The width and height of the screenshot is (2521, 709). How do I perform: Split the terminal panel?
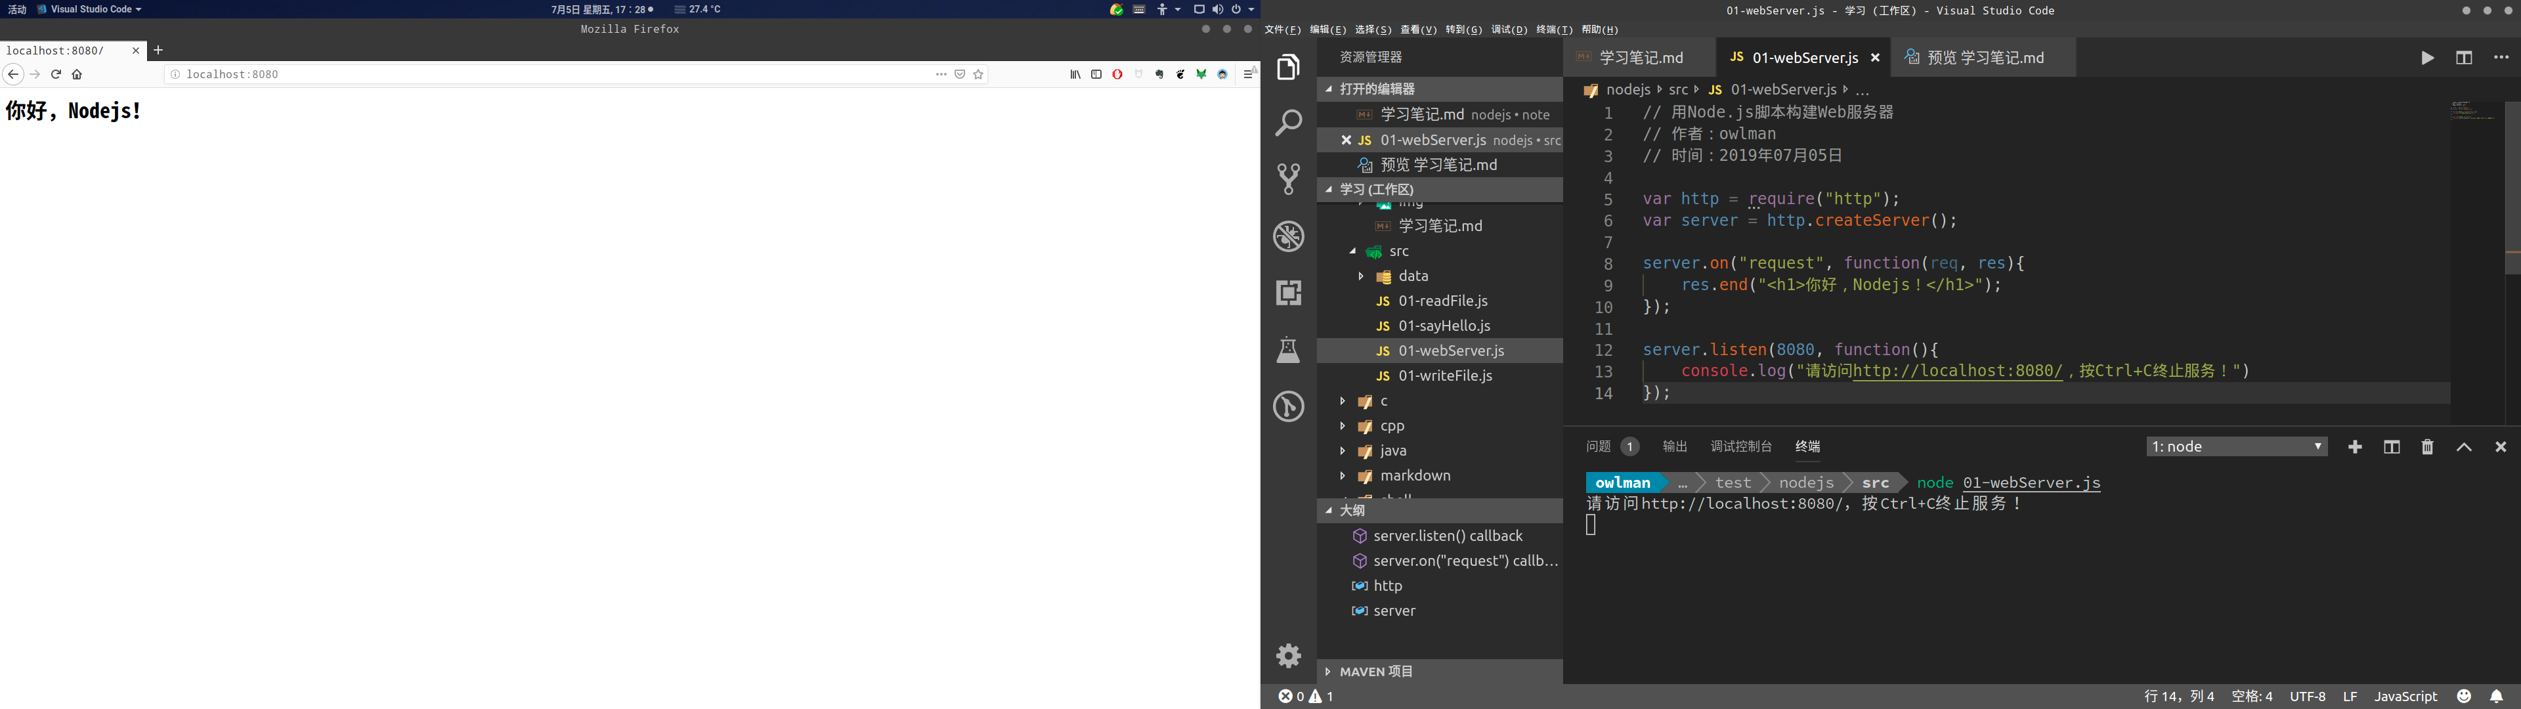pyautogui.click(x=2392, y=446)
